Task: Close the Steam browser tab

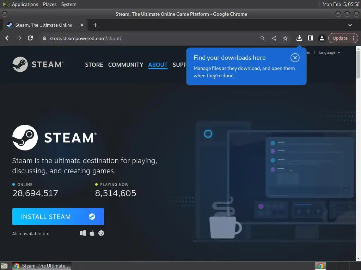Action: 82,25
